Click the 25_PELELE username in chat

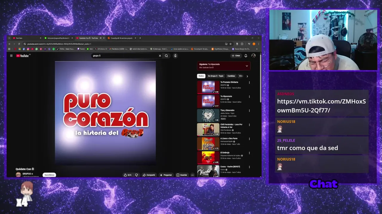pos(286,140)
